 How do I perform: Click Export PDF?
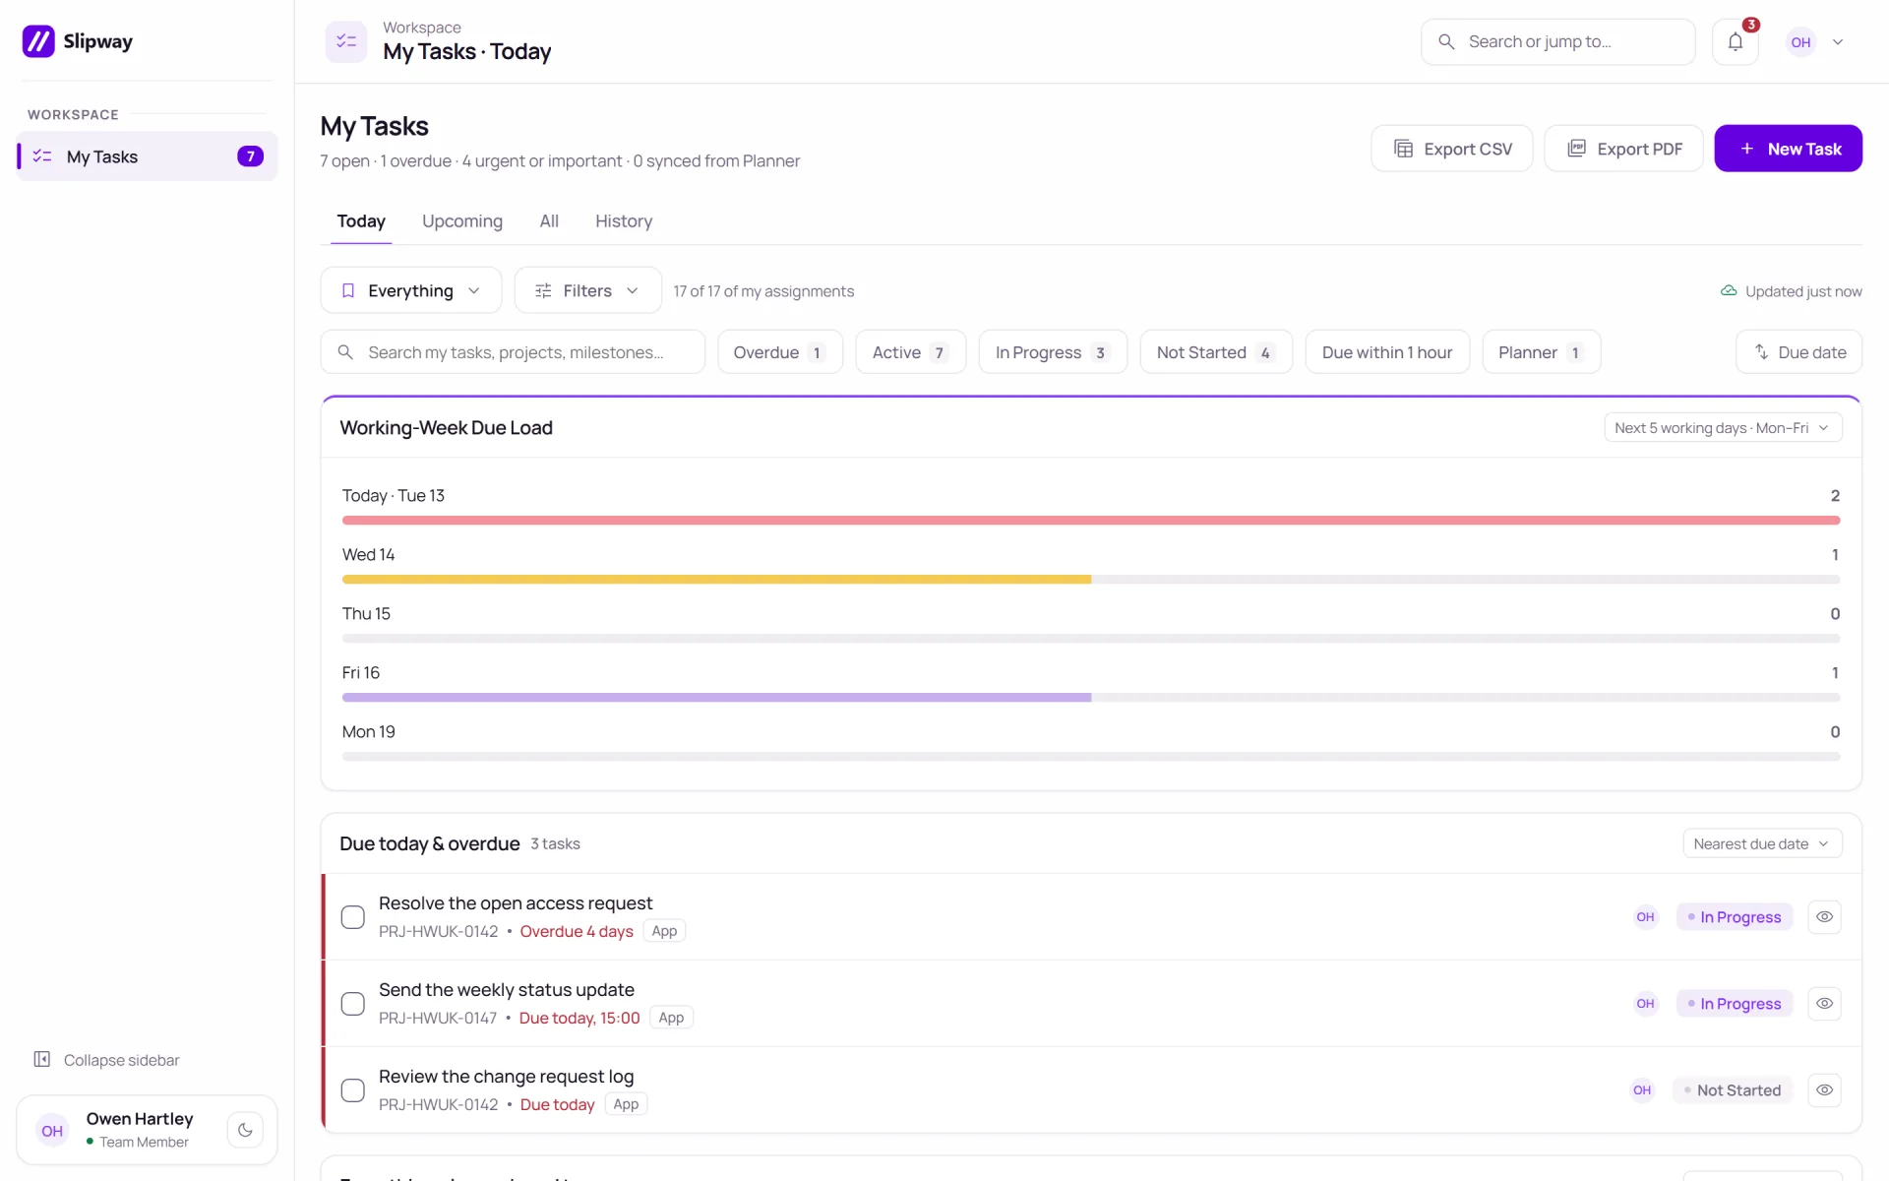[1623, 149]
